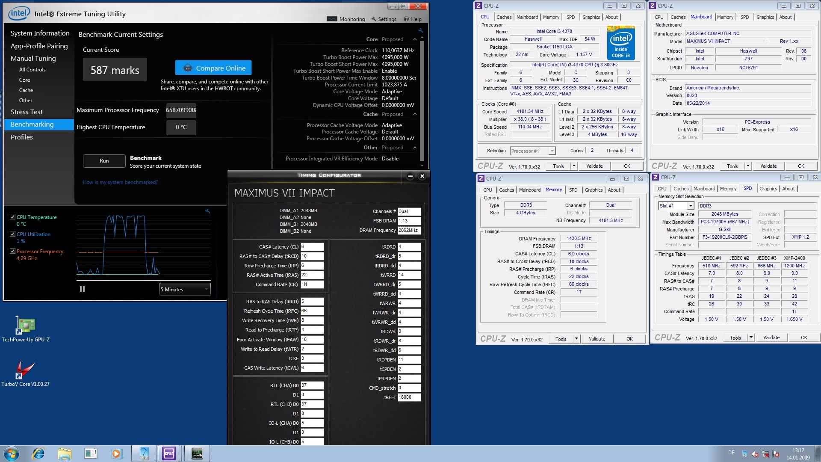Open About tab in CPU-Z SPD window
Screen dimensions: 821x462
[x=789, y=189]
